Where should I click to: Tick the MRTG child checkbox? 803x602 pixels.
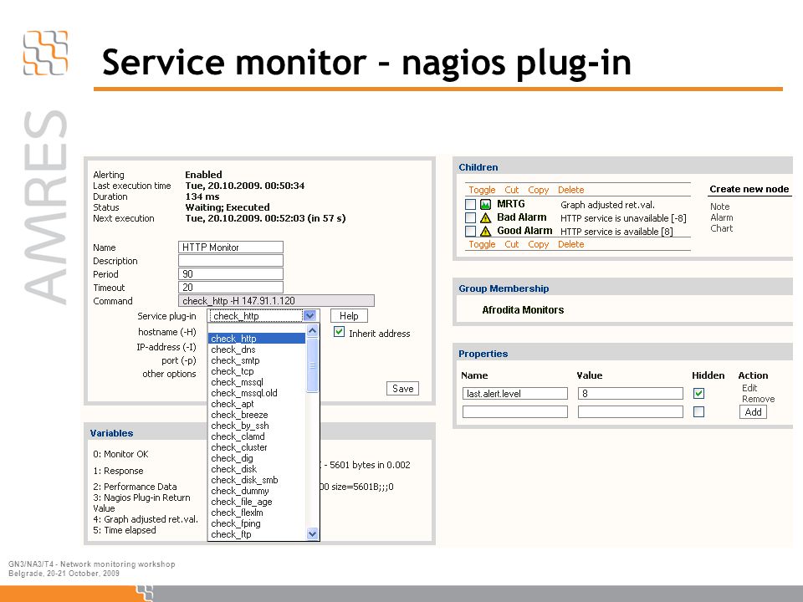tap(470, 205)
